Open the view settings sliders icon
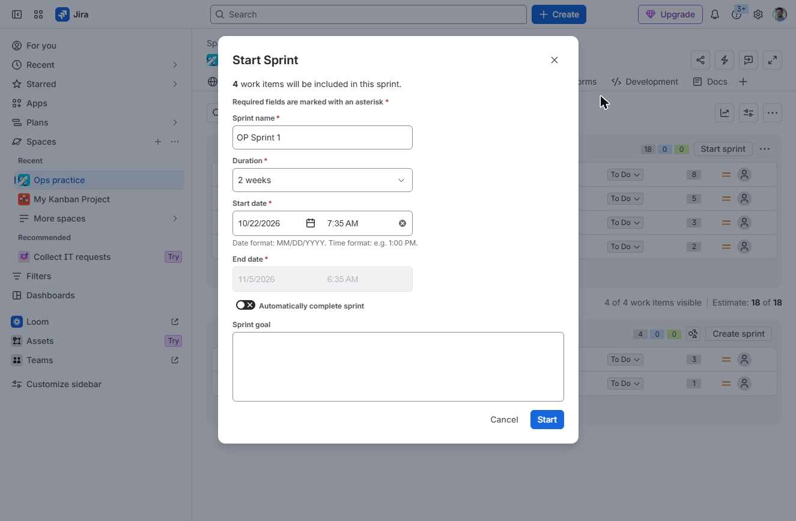796x521 pixels. pyautogui.click(x=749, y=113)
